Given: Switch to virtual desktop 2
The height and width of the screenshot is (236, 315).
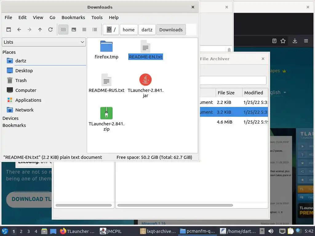Looking at the screenshot, I should tap(21, 231).
